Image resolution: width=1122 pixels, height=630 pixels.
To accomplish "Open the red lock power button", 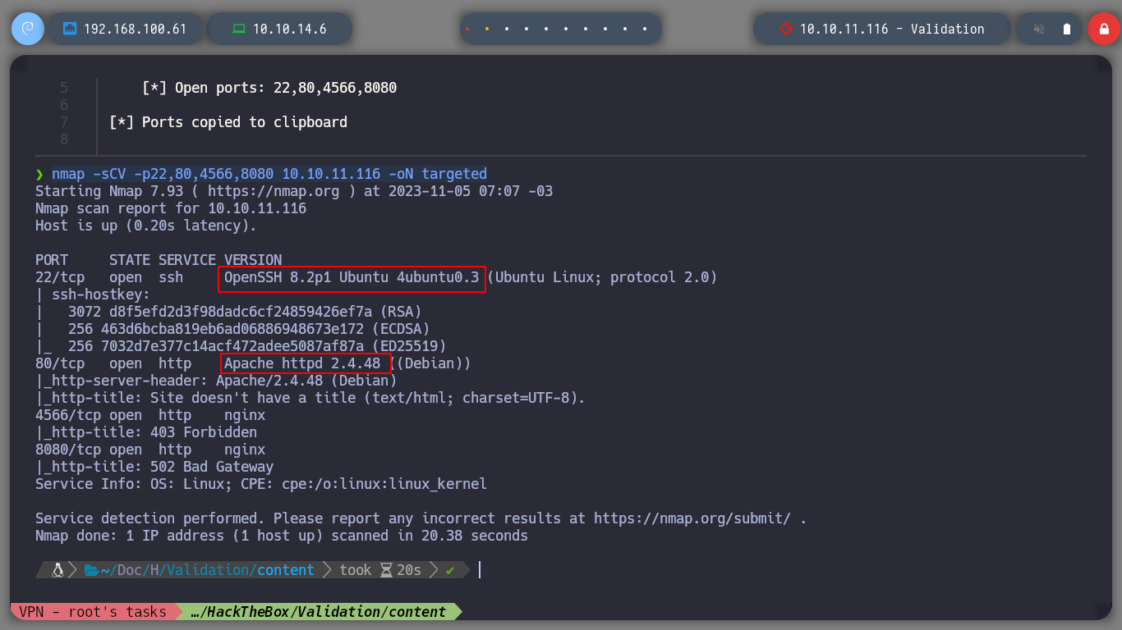I will (x=1104, y=29).
